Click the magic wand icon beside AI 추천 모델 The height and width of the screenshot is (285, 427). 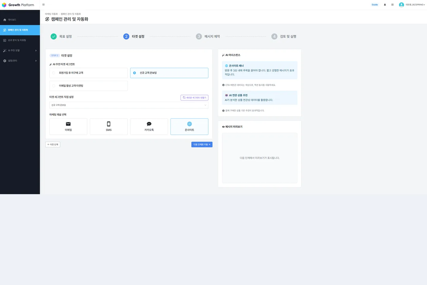point(5,50)
